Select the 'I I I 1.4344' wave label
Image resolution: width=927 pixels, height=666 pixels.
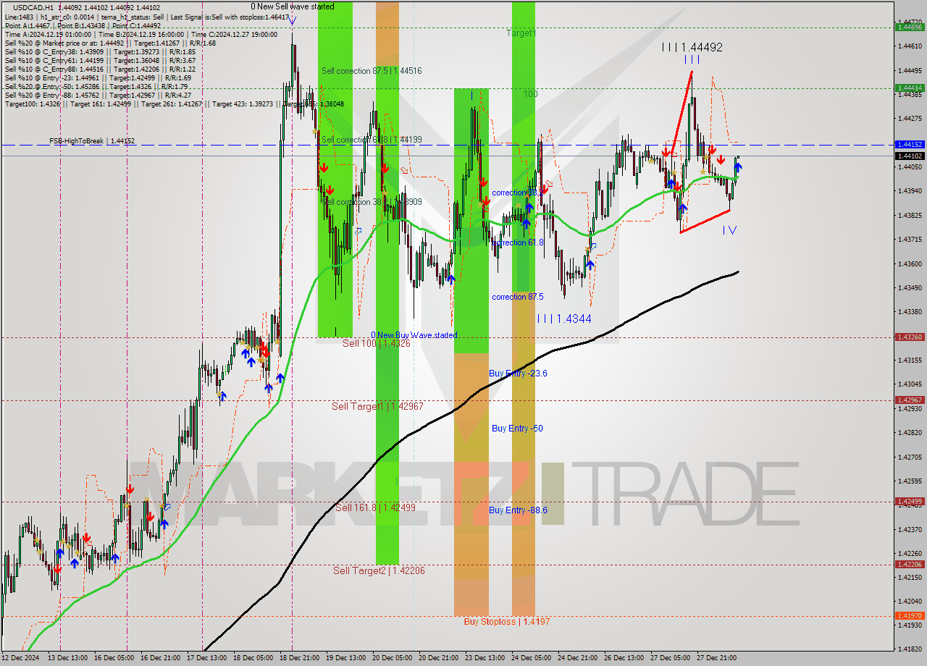(564, 319)
